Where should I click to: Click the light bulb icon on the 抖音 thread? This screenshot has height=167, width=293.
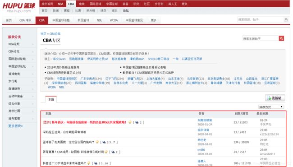click(88, 163)
